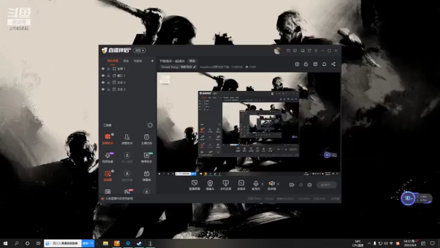Toggle preview eye icon near settings gear

pos(300,185)
